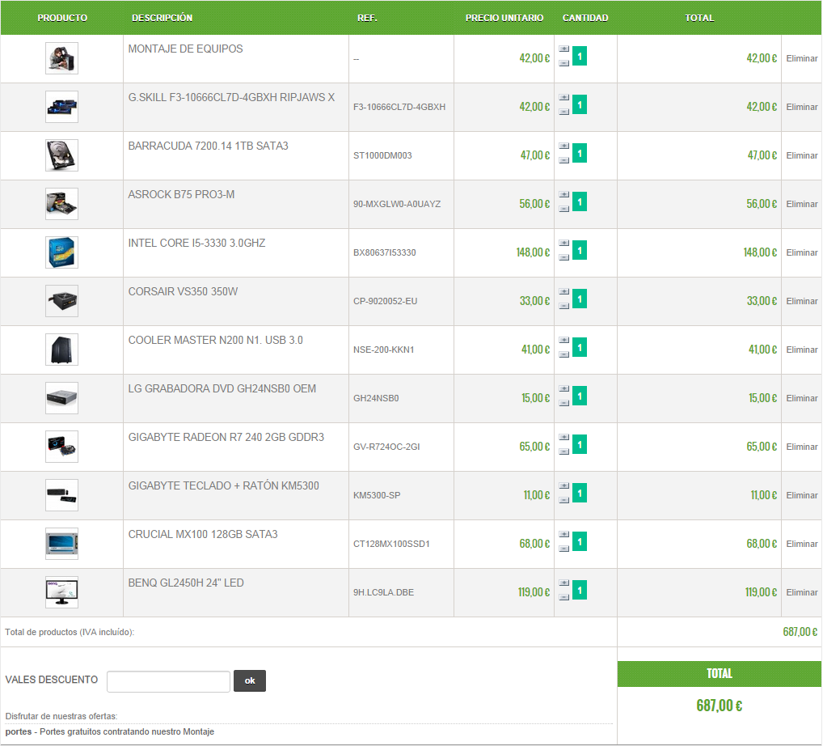
Task: Click the 'portes' offer text
Action: (110, 731)
